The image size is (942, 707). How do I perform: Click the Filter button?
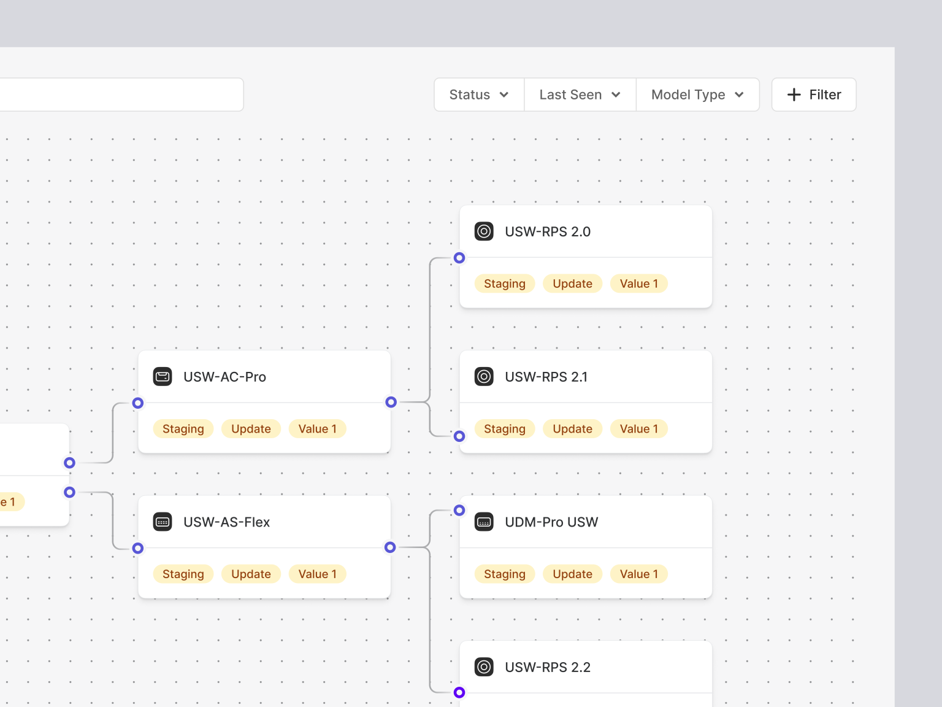pos(814,95)
